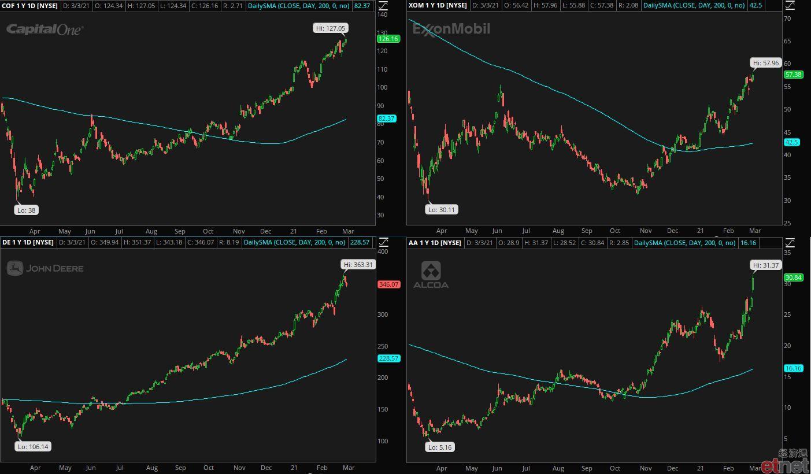811x474 pixels.
Task: Click the AA 'Hi: 31.37' bubble
Action: (766, 265)
